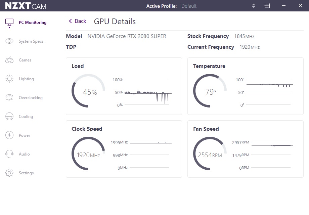309x215 pixels.
Task: Open PC Monitoring monitor icon
Action: 9,23
